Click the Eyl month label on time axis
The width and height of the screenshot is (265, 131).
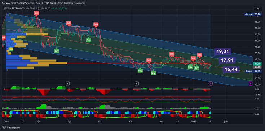pos(69,122)
